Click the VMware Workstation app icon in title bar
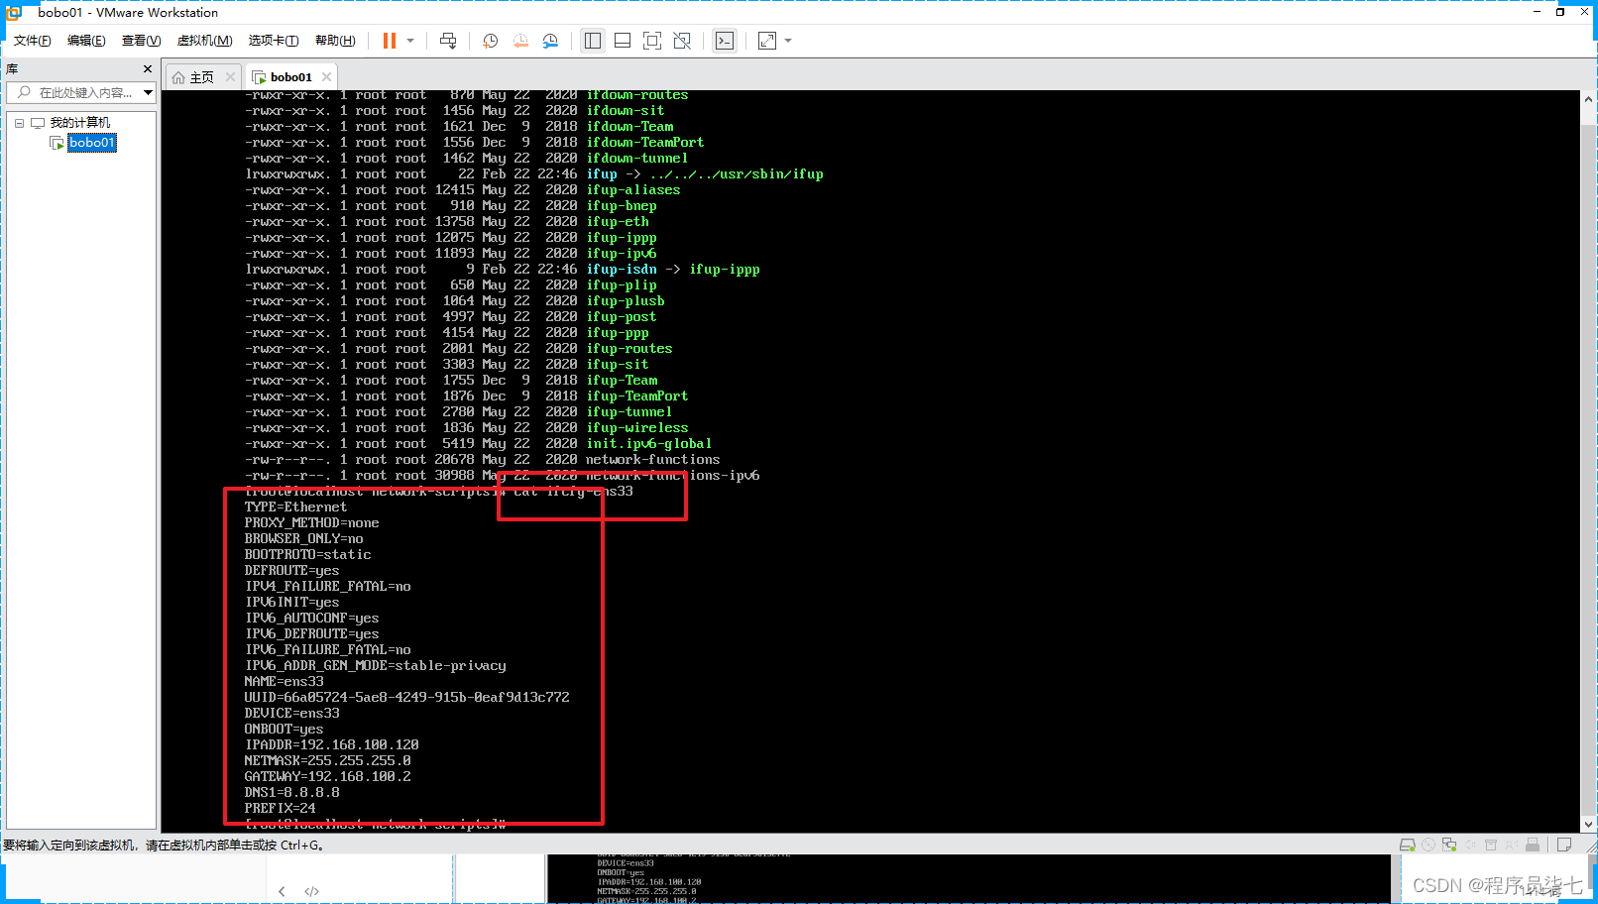 pos(13,12)
